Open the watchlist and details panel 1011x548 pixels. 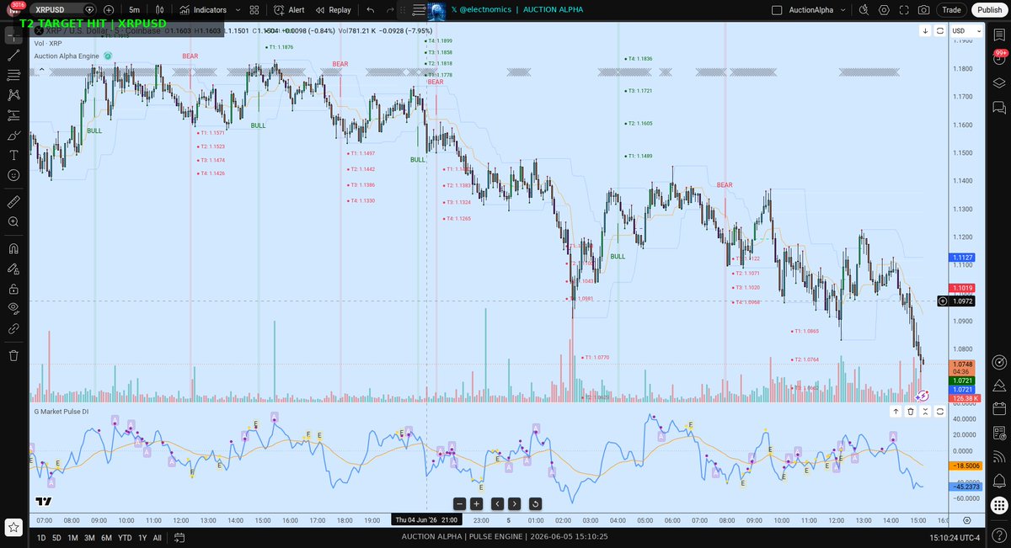pyautogui.click(x=999, y=35)
